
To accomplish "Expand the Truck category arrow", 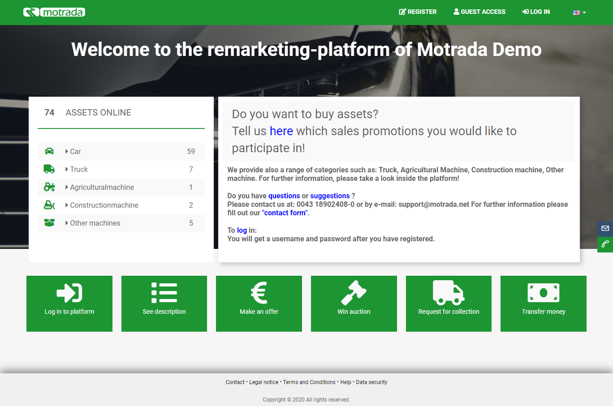I will tap(67, 169).
